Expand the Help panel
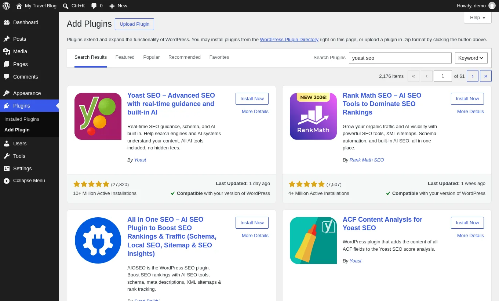This screenshot has width=499, height=301. [x=478, y=18]
